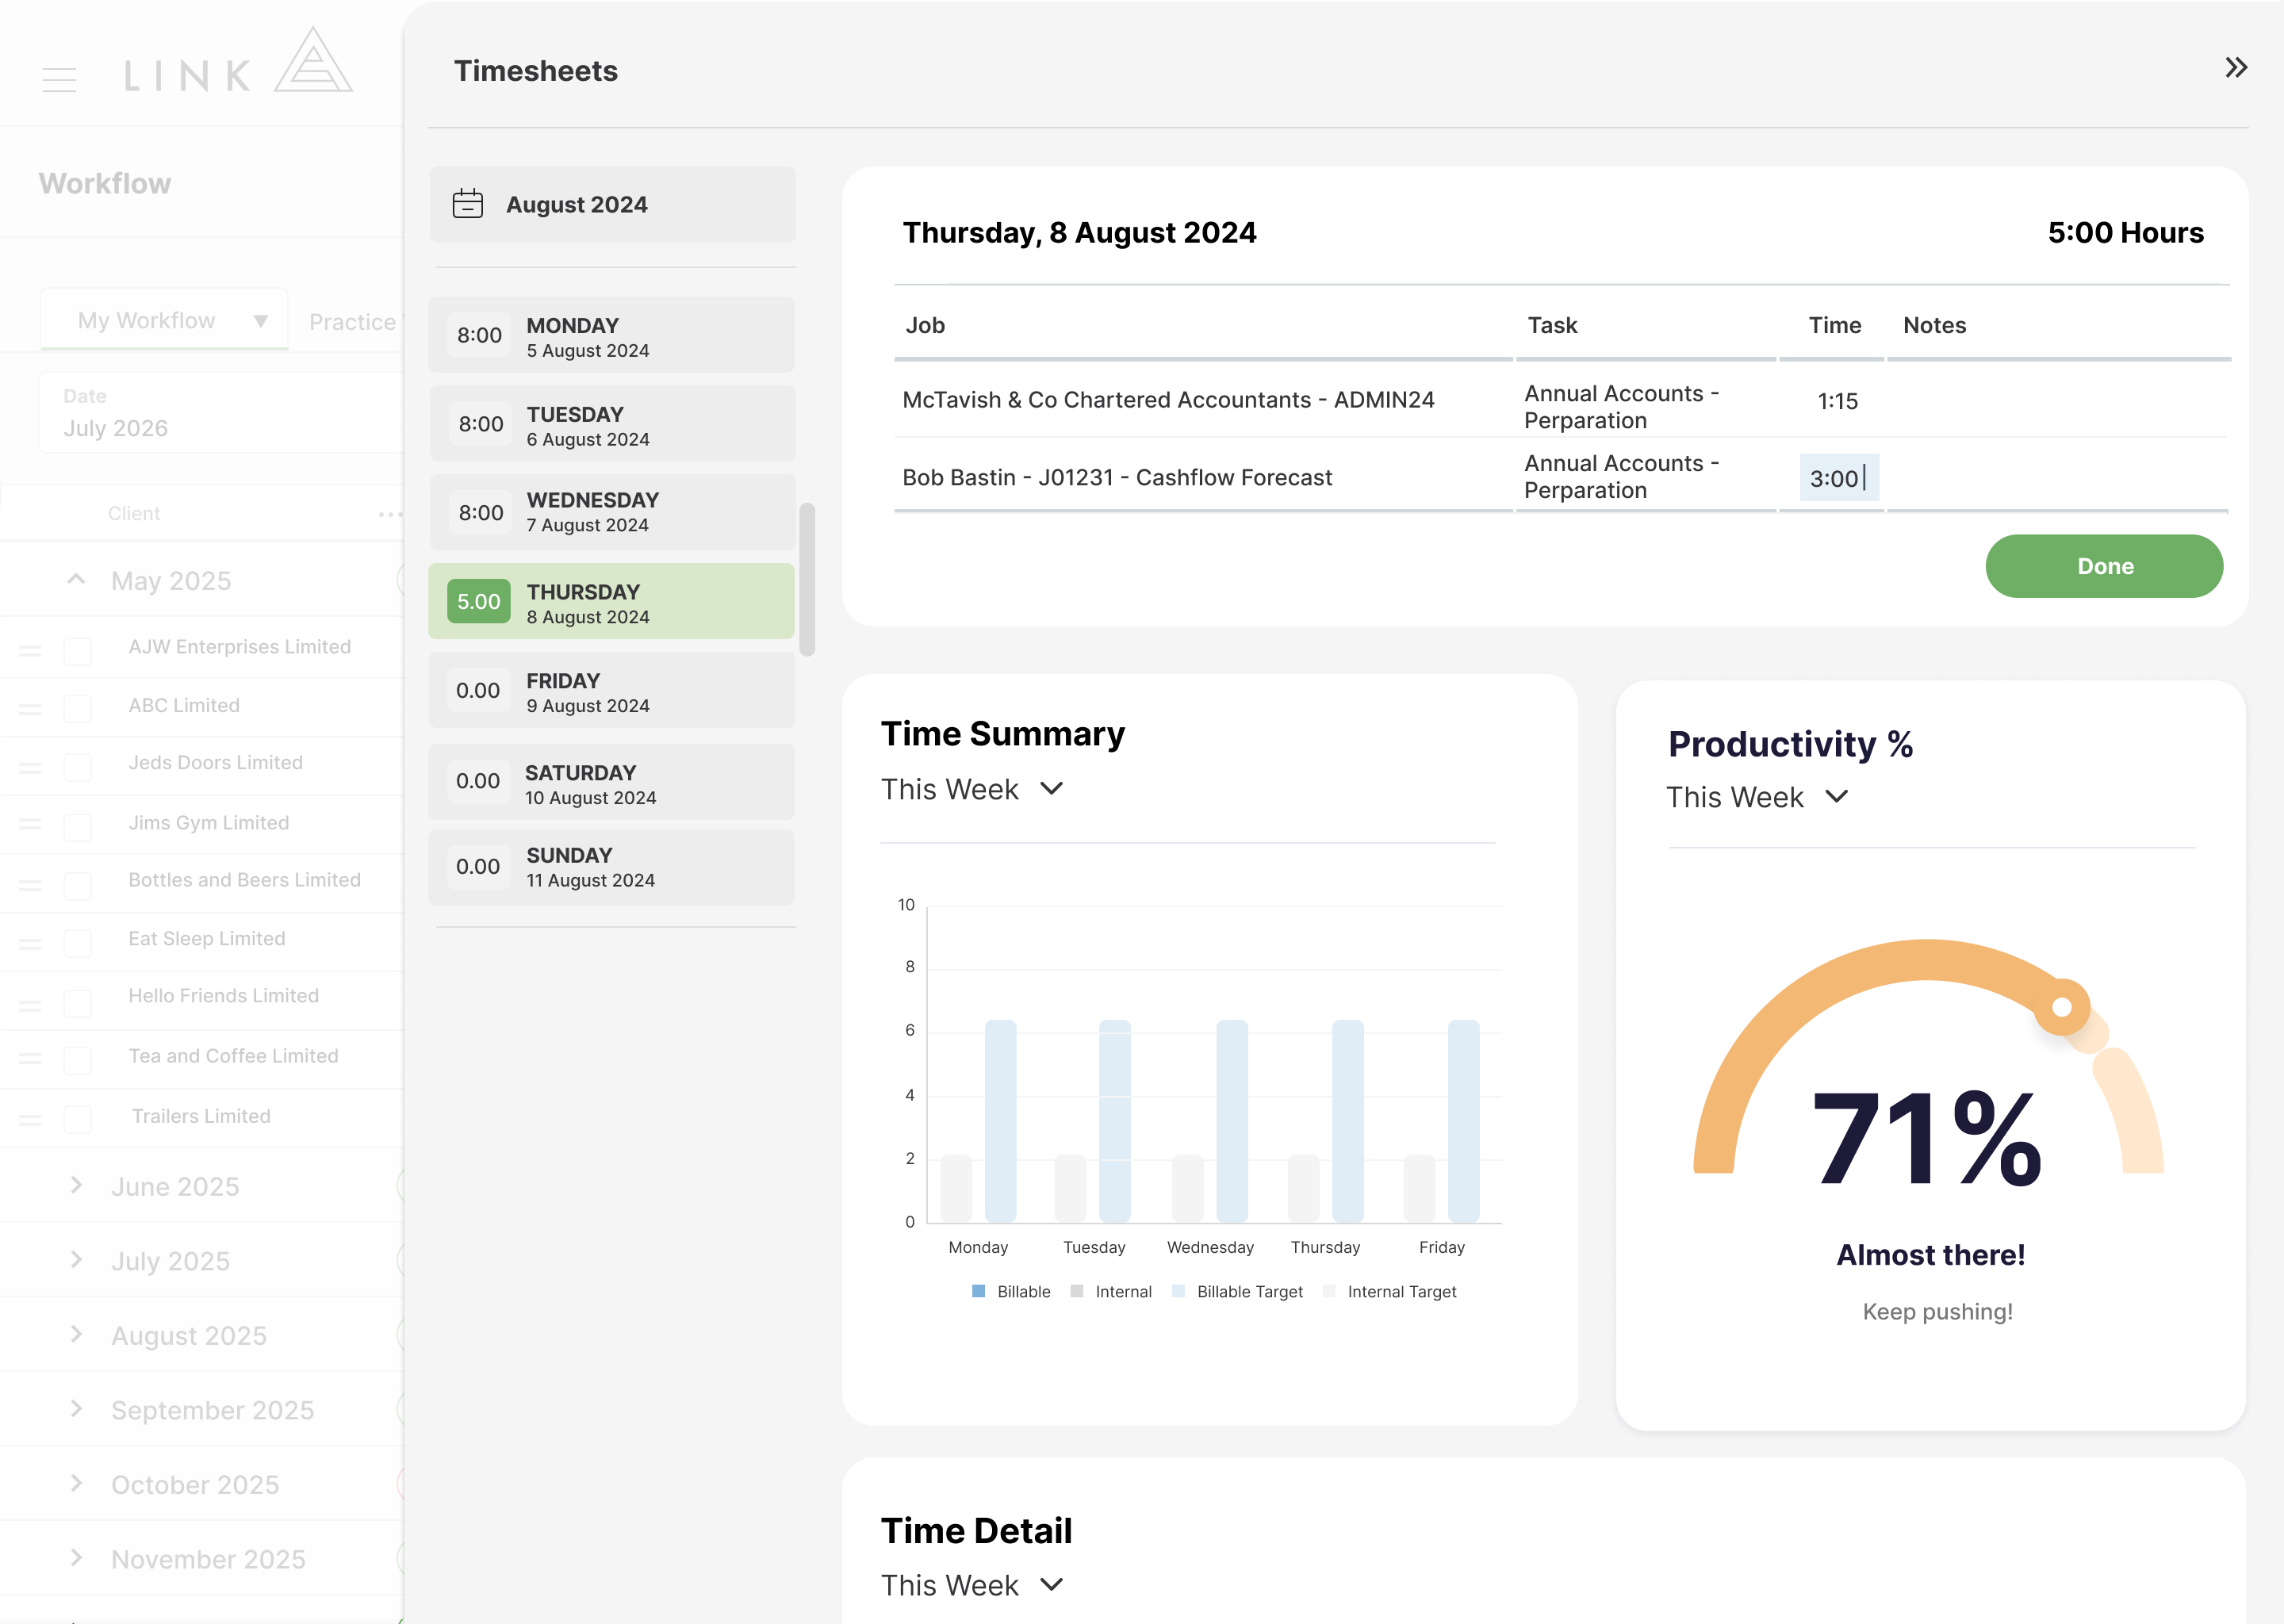This screenshot has width=2284, height=1624.
Task: Select Monday 5 August 2024
Action: (x=611, y=336)
